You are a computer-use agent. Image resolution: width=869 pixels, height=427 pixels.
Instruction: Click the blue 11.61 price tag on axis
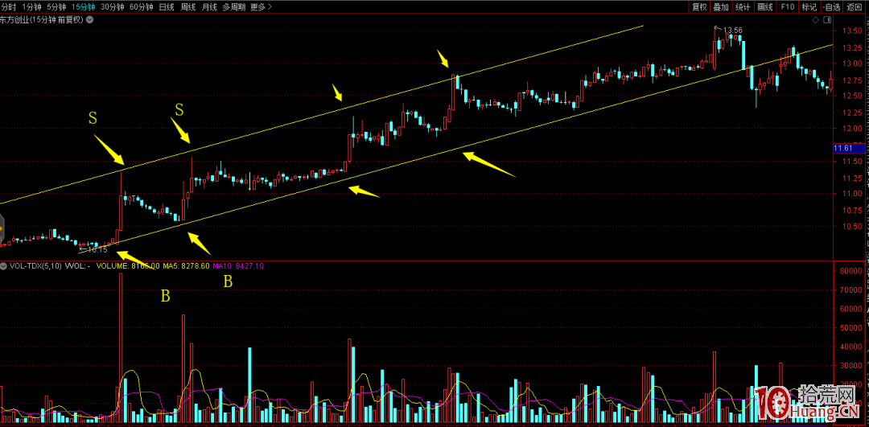pos(850,149)
